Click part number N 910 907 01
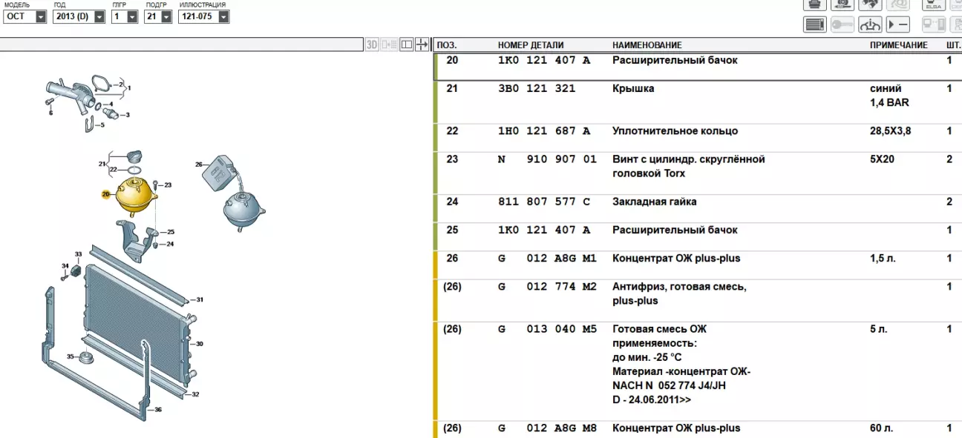Image resolution: width=962 pixels, height=438 pixels. pos(547,159)
